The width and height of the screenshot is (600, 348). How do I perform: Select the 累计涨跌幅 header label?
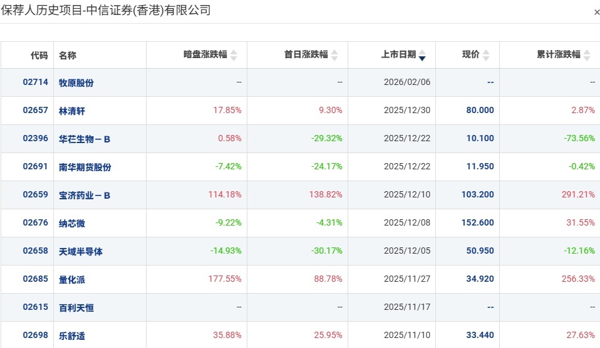(559, 54)
